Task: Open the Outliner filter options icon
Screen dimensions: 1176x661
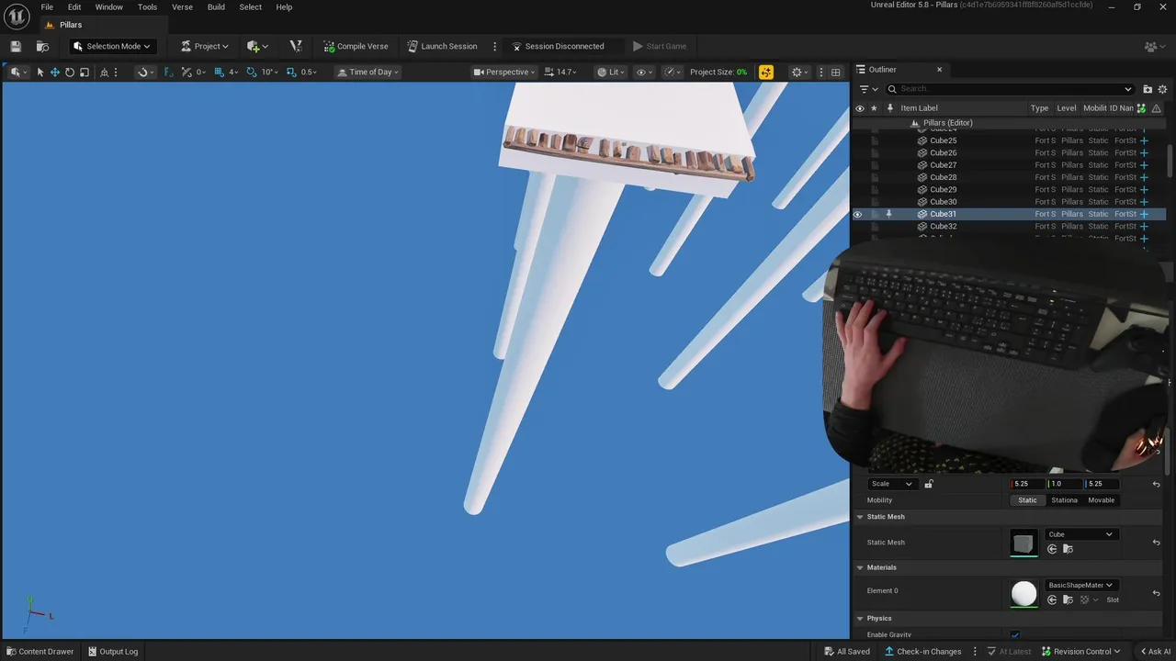Action: point(866,89)
